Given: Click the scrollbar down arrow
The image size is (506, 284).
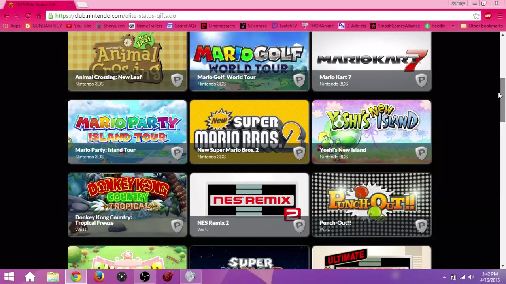Looking at the screenshot, I should tap(502, 266).
